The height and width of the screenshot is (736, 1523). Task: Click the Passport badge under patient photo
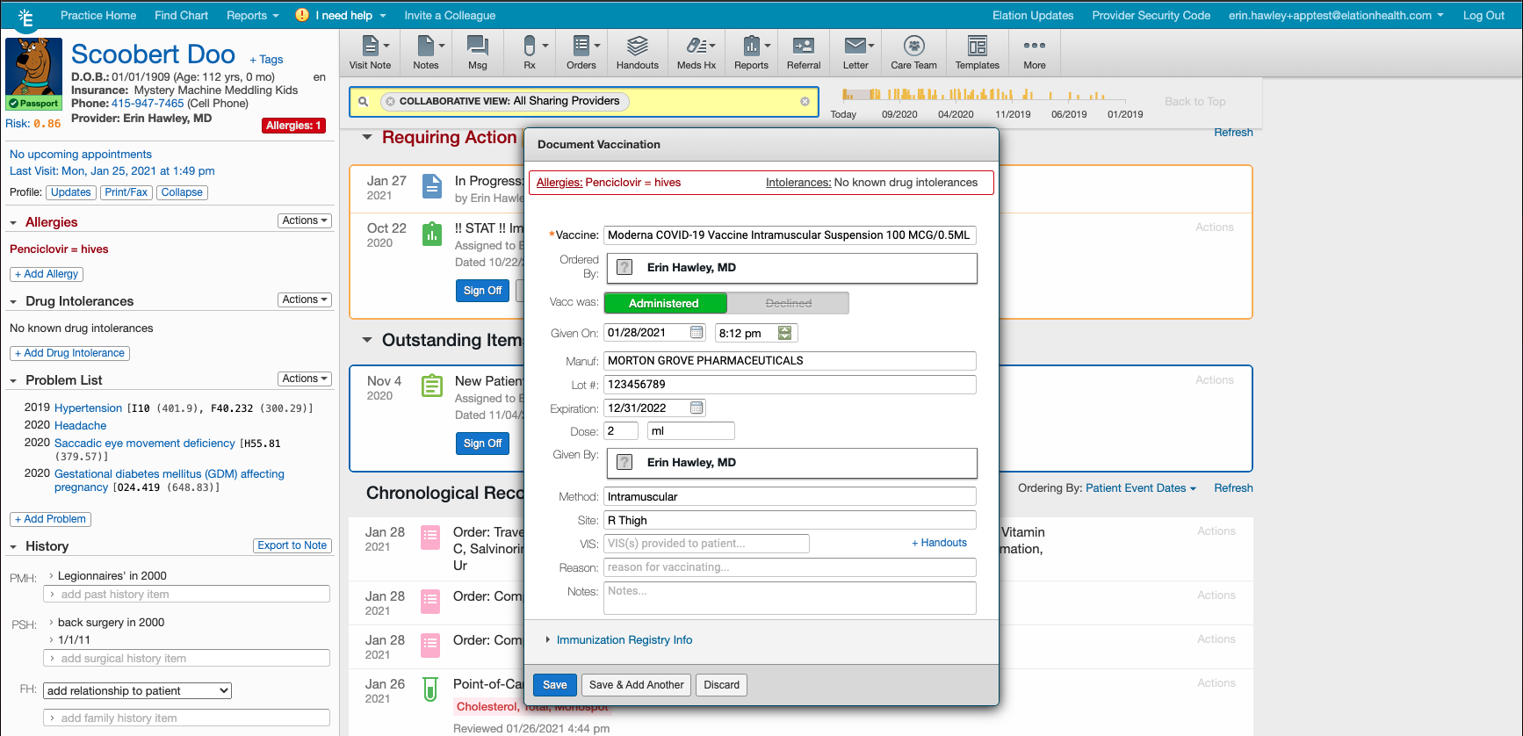pyautogui.click(x=33, y=103)
